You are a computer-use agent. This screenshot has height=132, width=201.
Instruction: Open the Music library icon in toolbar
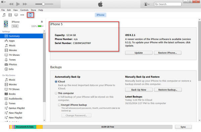(4, 15)
